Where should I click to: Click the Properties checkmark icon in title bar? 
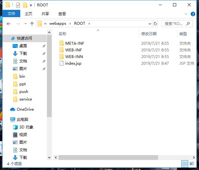pos(18,5)
